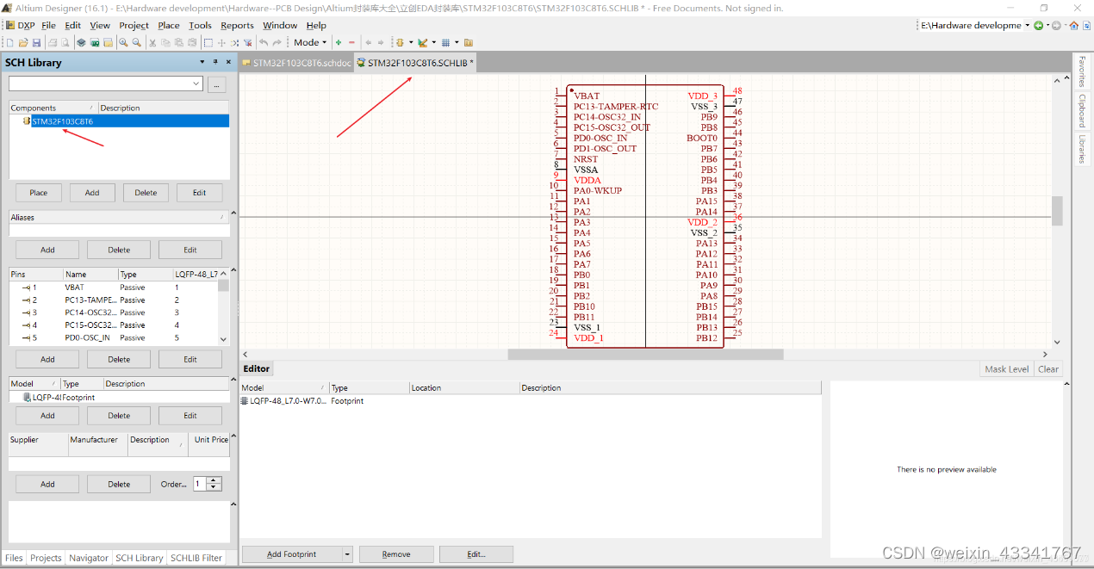The image size is (1094, 569).
Task: Paste from clipboard using the toolbar icon
Action: pyautogui.click(x=178, y=42)
